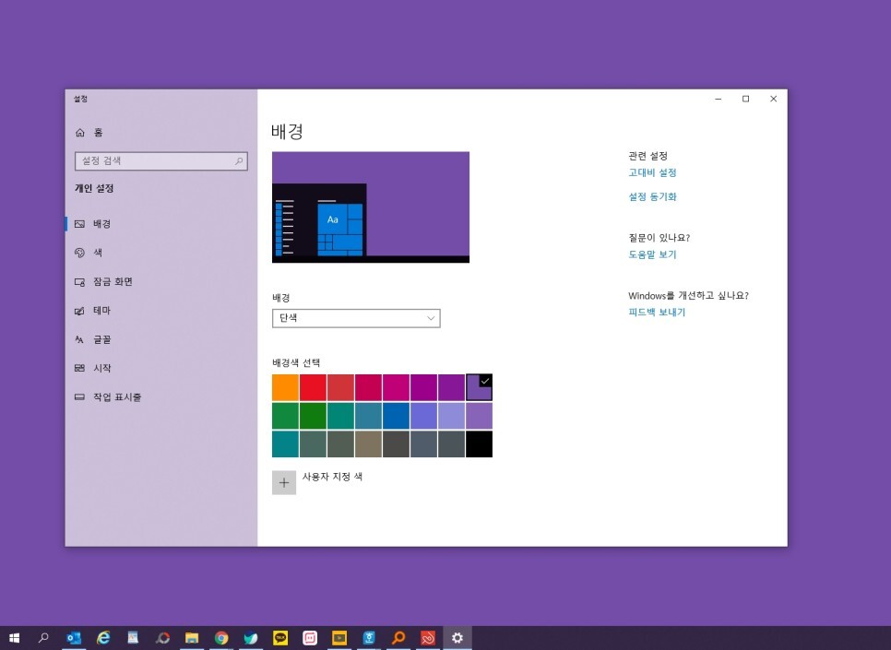Pick the magenta pink swatch in top row
Viewport: 891px width, 650px height.
[396, 387]
